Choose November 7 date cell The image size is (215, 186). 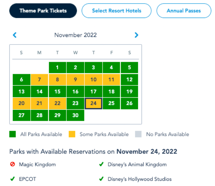click(40, 80)
